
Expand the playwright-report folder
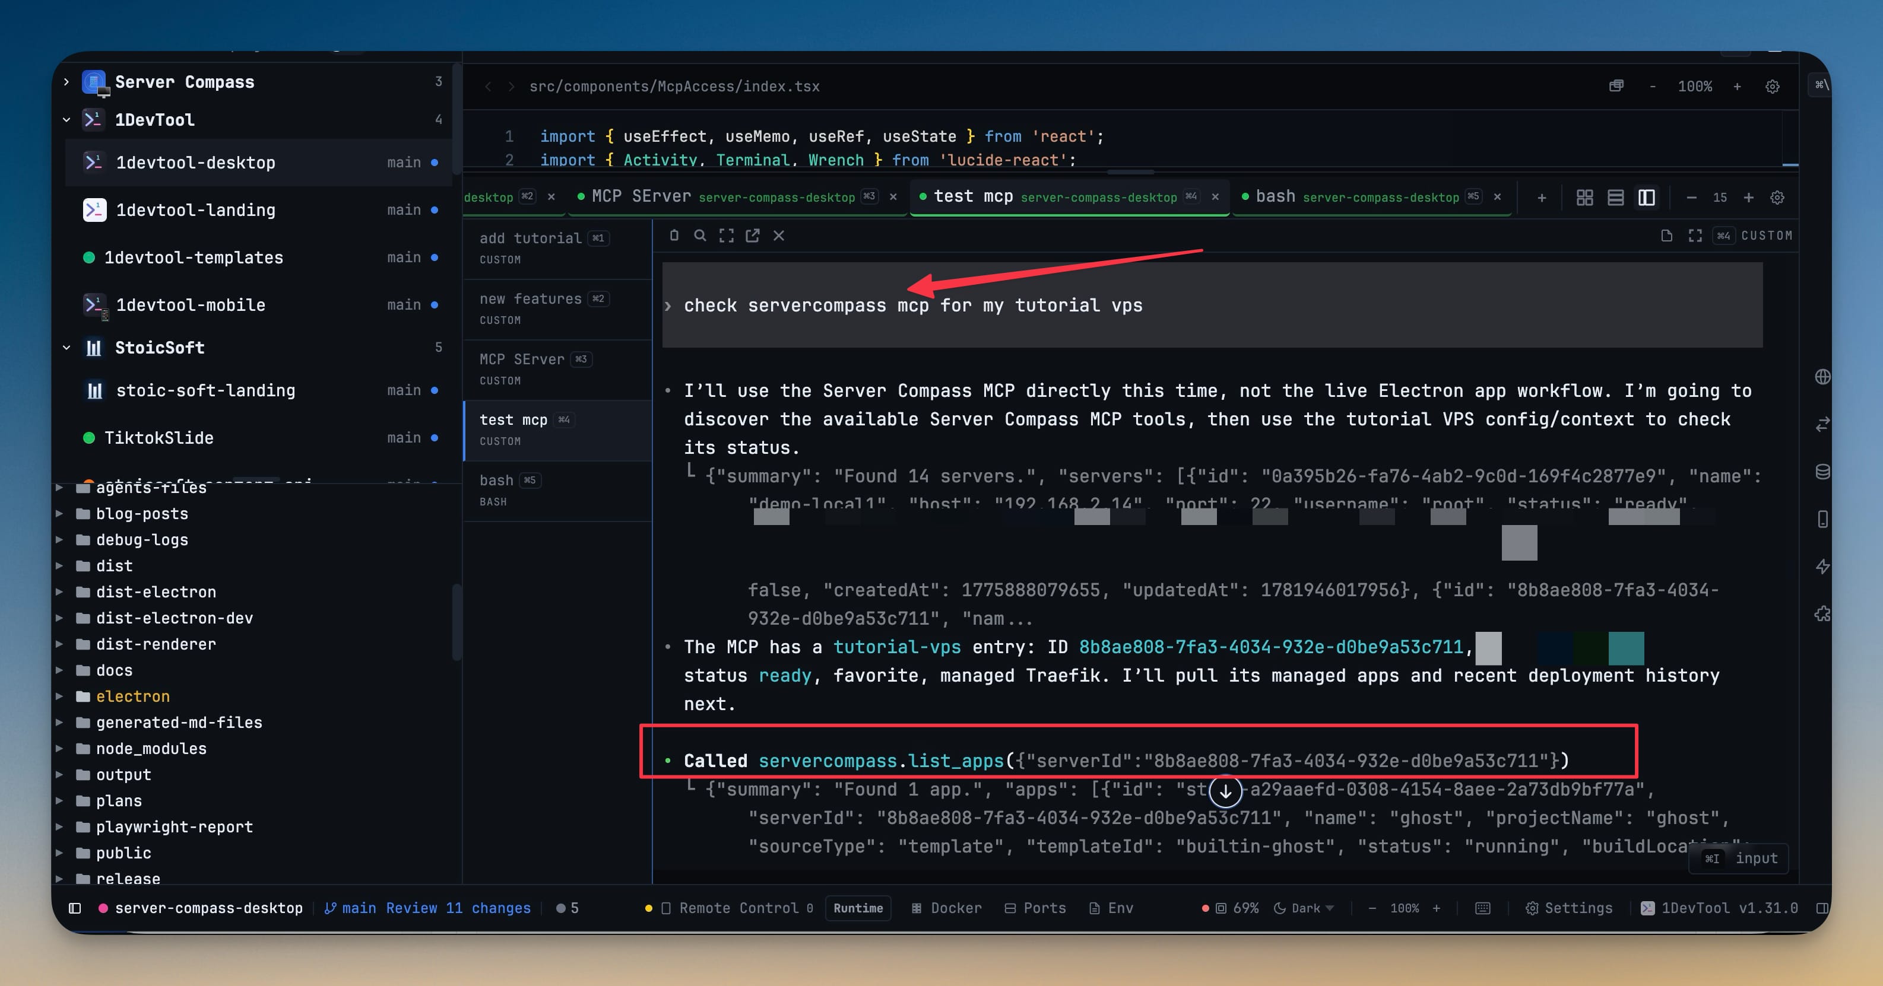(59, 827)
